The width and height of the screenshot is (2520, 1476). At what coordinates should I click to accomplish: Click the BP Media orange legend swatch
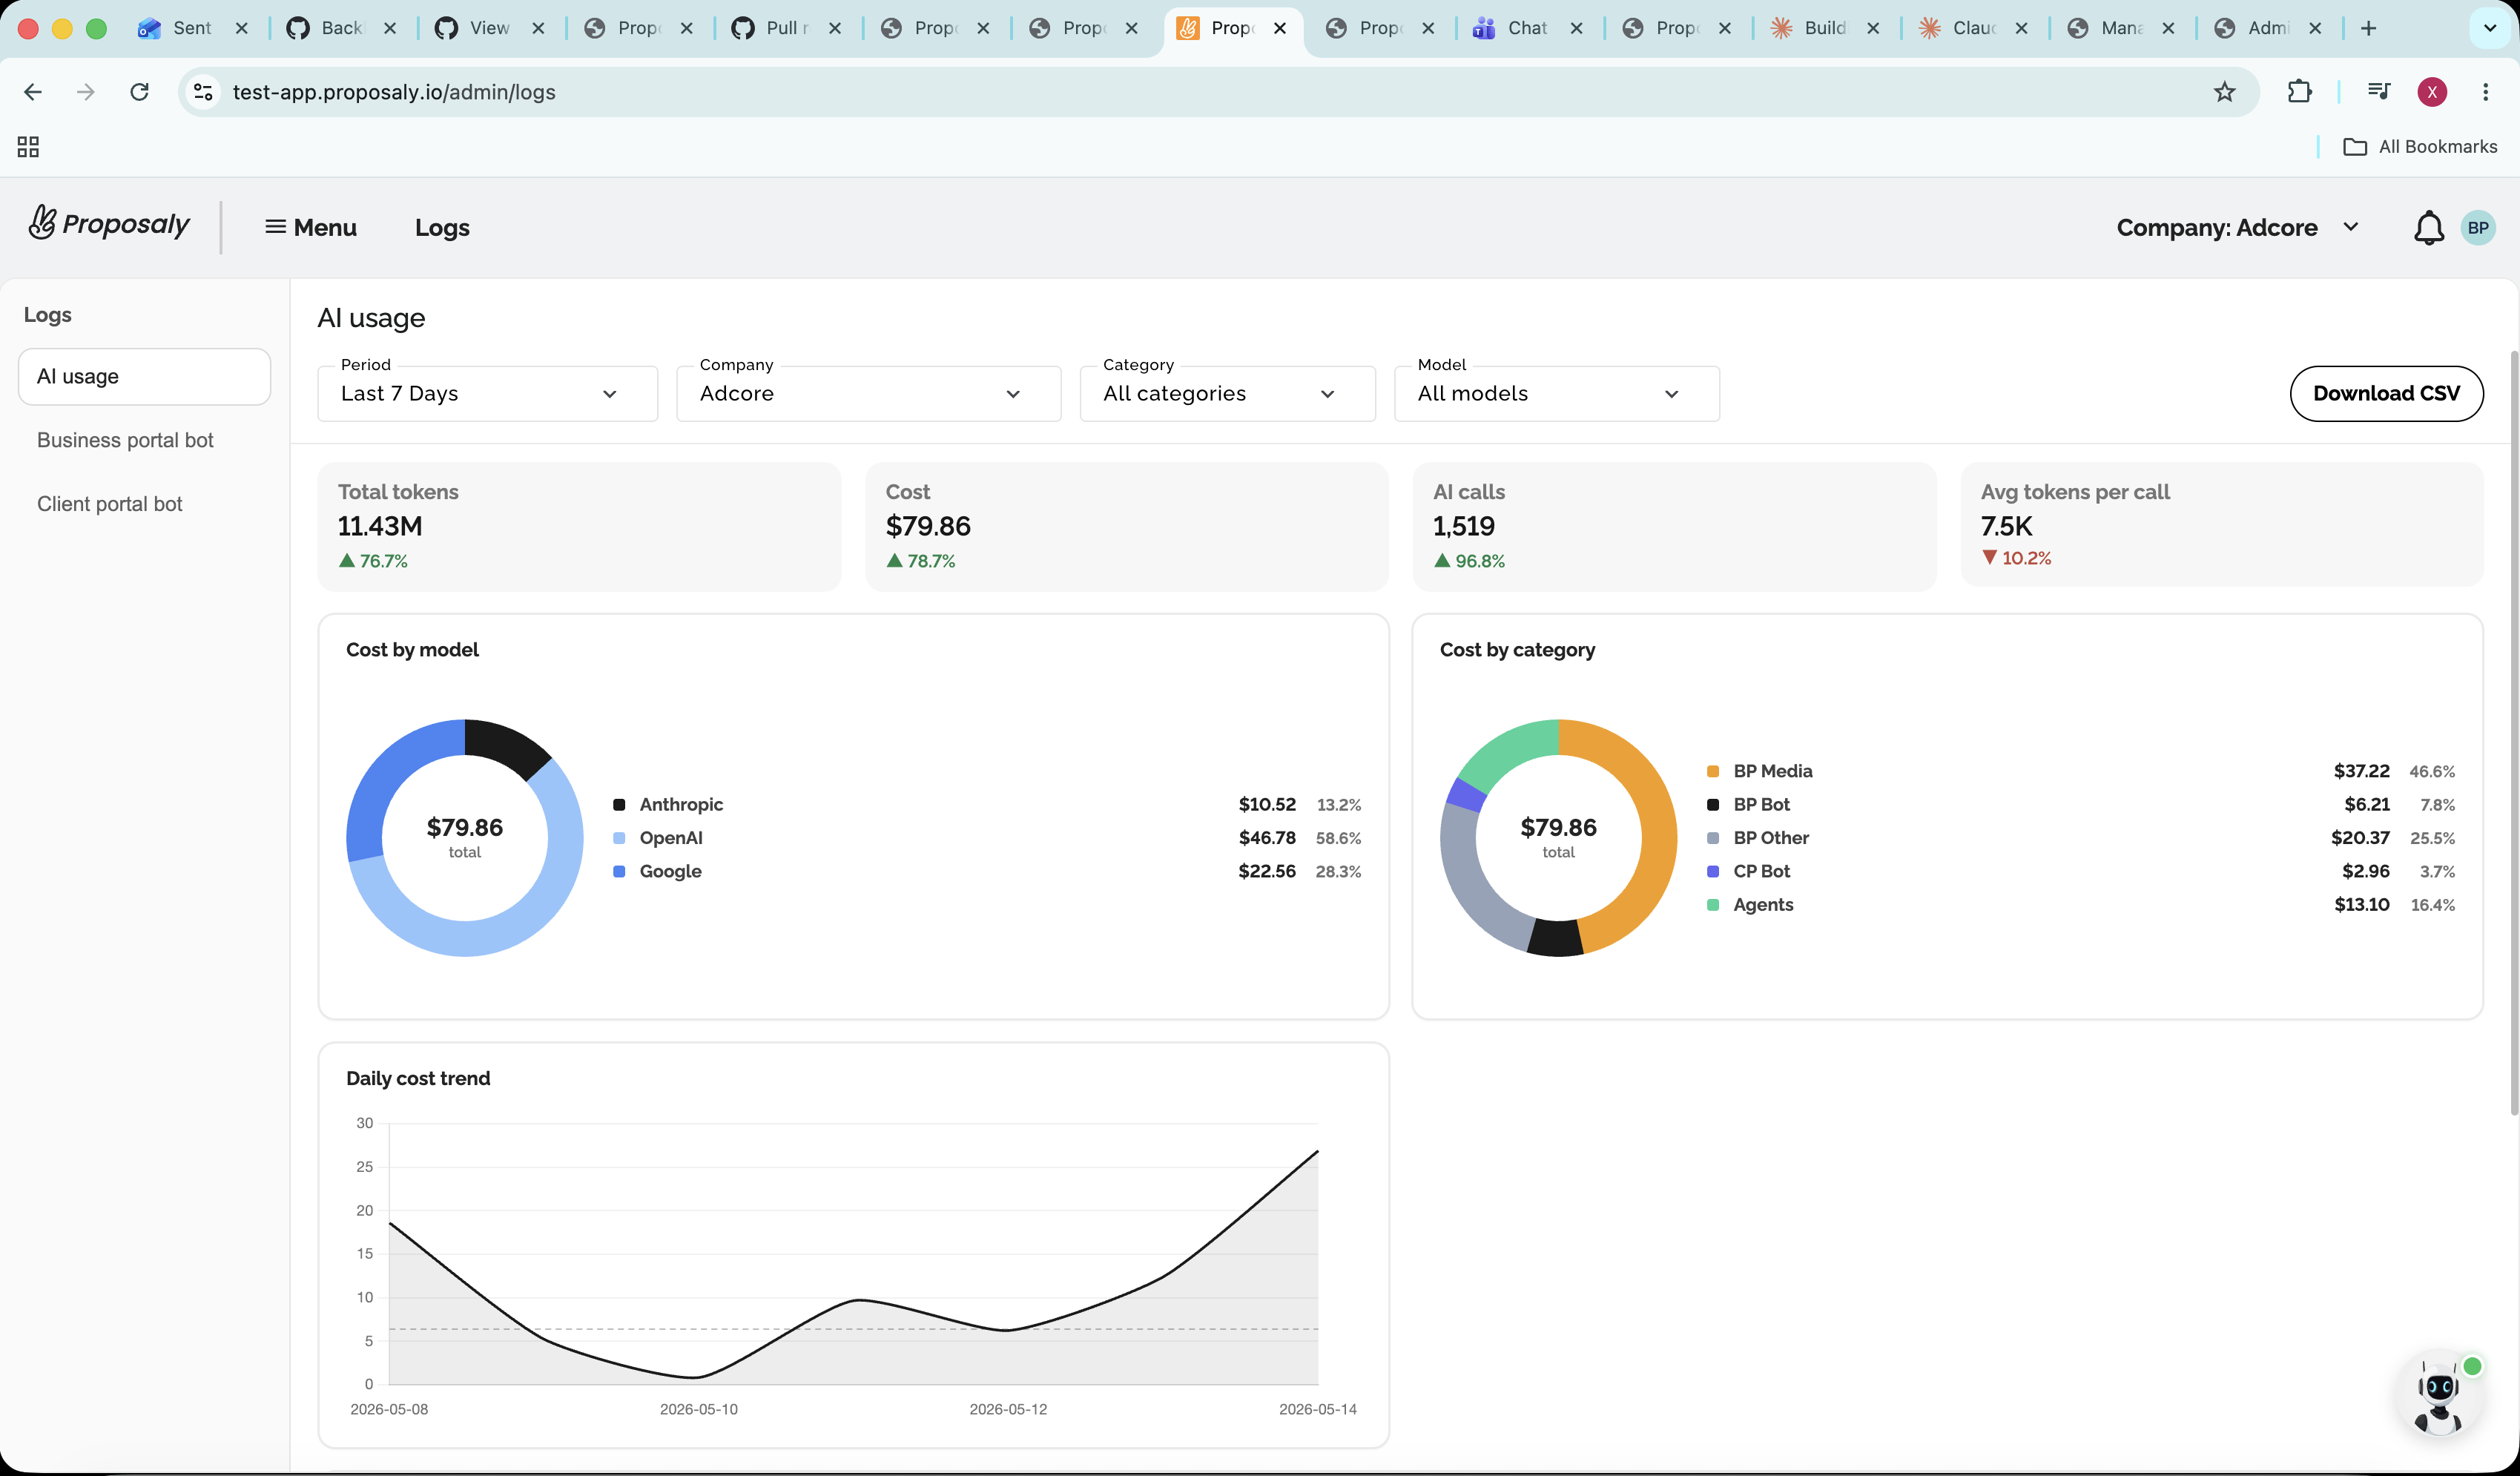pos(1712,771)
